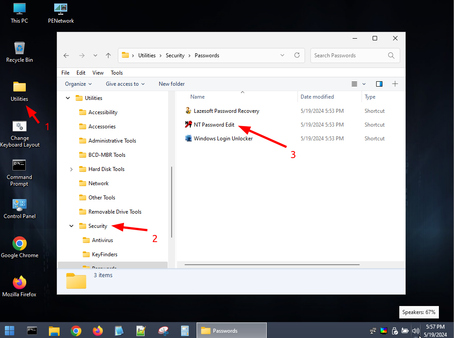Image resolution: width=454 pixels, height=338 pixels.
Task: Click speaker volume tray icon
Action: 415,331
